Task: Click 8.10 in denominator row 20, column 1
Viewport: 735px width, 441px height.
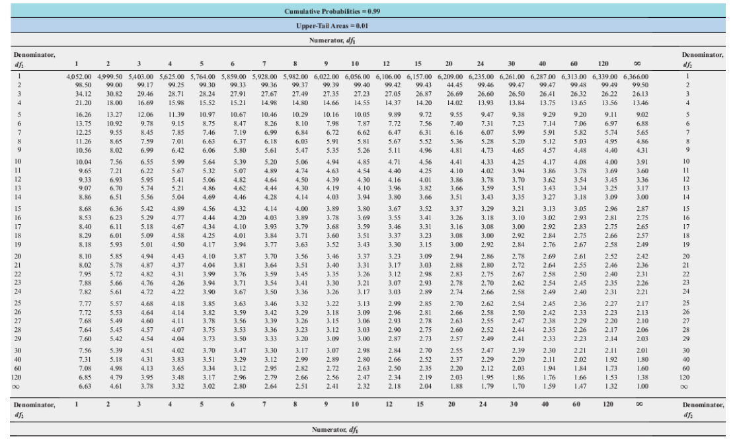Action: [85, 257]
